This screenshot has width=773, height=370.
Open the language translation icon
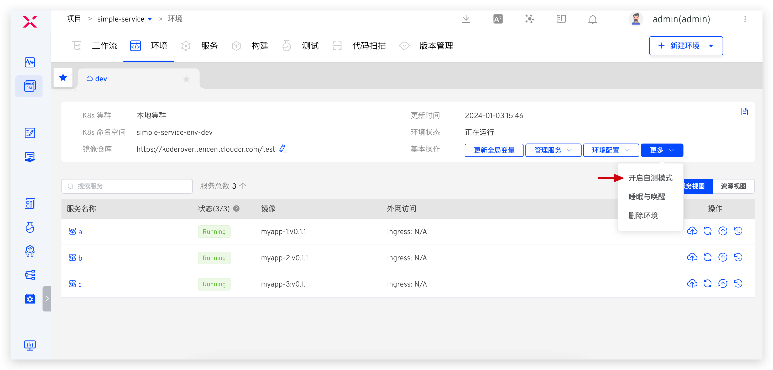point(498,19)
